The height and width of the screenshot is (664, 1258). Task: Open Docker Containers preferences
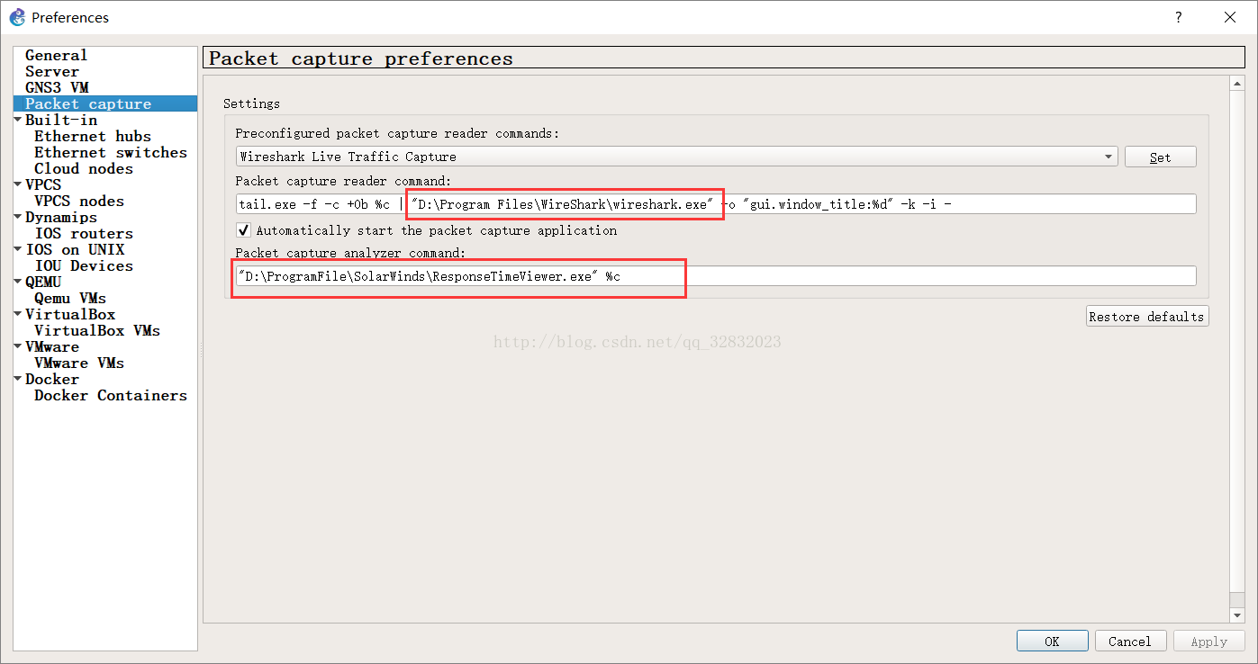pyautogui.click(x=111, y=396)
